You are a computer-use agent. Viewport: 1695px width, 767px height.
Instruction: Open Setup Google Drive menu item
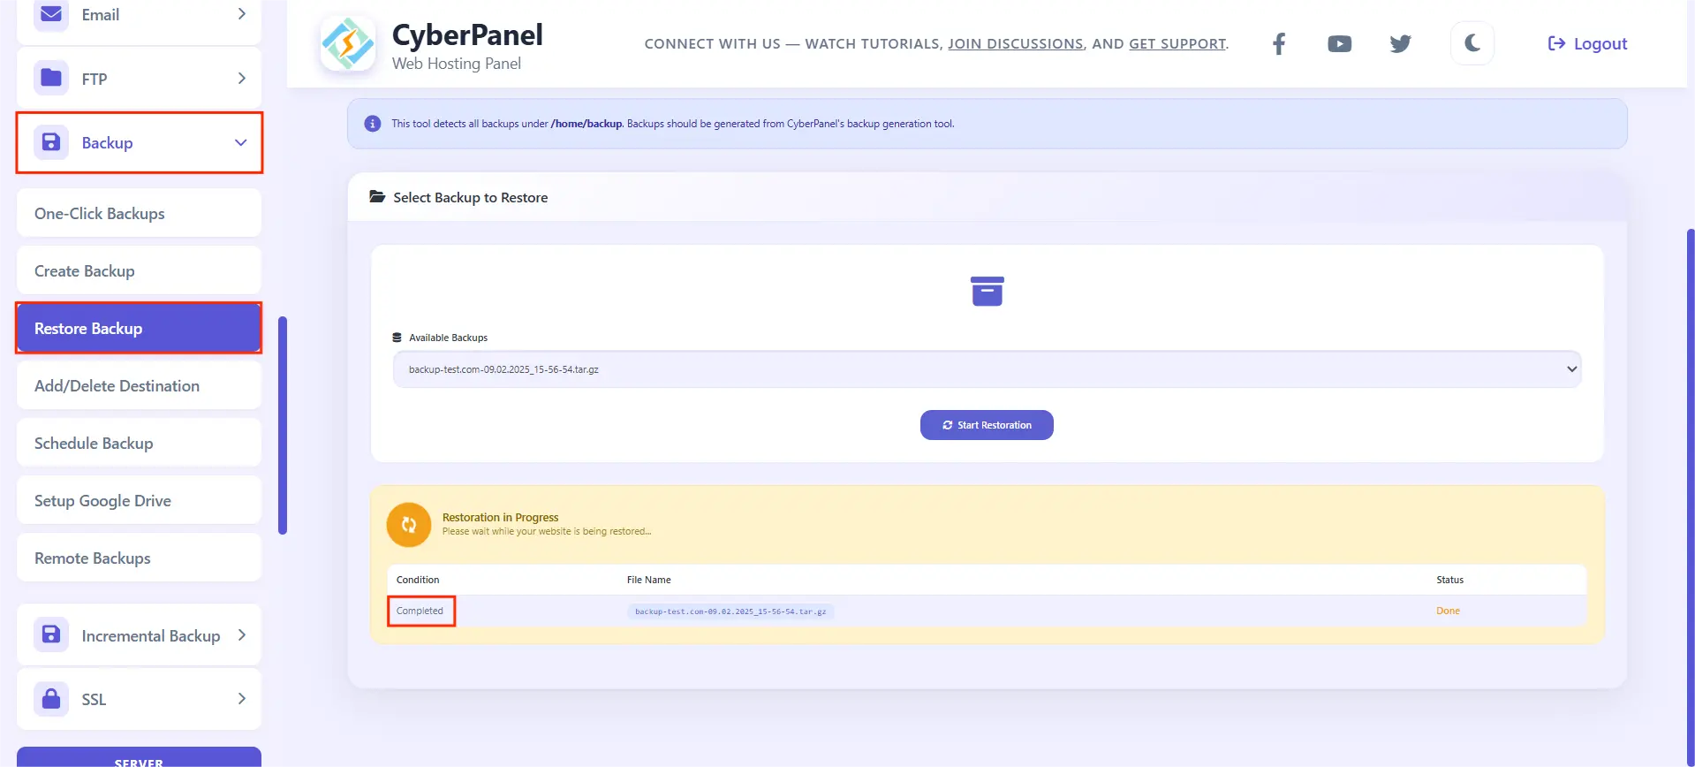click(x=139, y=500)
